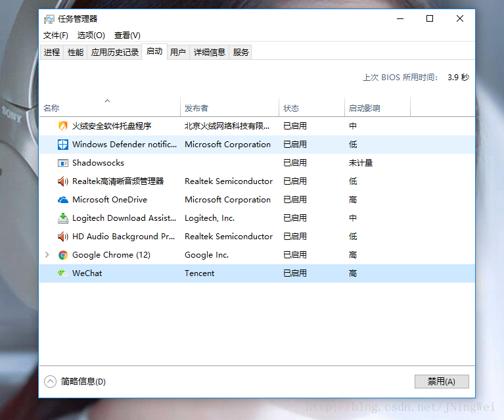Expand the Google Chrome (12) group
This screenshot has height=420, width=504.
point(47,255)
